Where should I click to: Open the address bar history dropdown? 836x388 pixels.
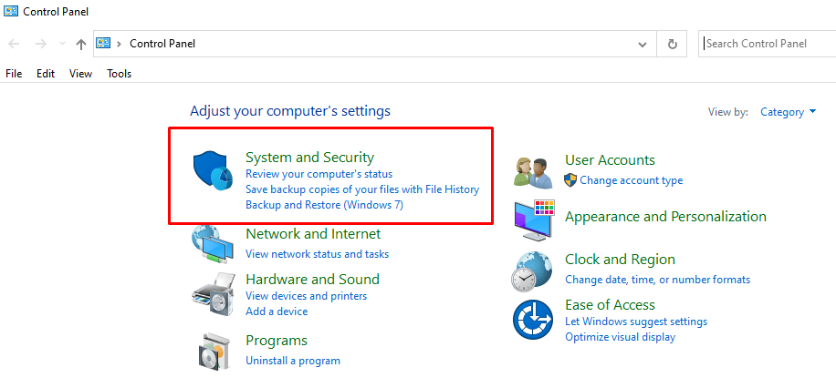pos(643,44)
